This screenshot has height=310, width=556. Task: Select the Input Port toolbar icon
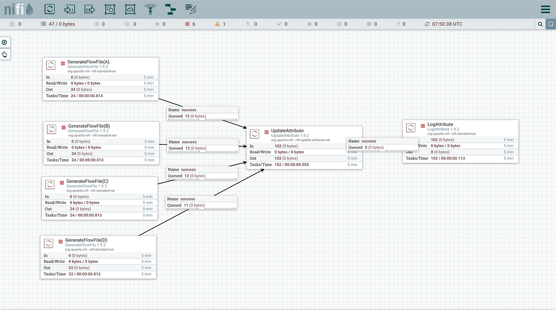(x=69, y=8)
